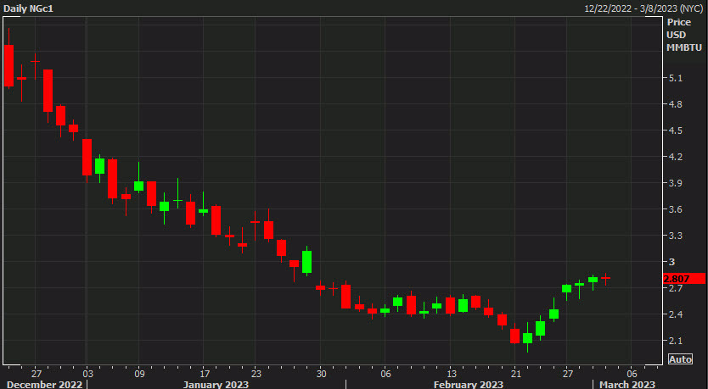Click the 03 date axis label
The image size is (708, 389).
click(87, 374)
